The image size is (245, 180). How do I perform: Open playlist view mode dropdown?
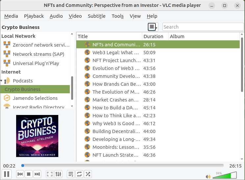click(x=153, y=27)
